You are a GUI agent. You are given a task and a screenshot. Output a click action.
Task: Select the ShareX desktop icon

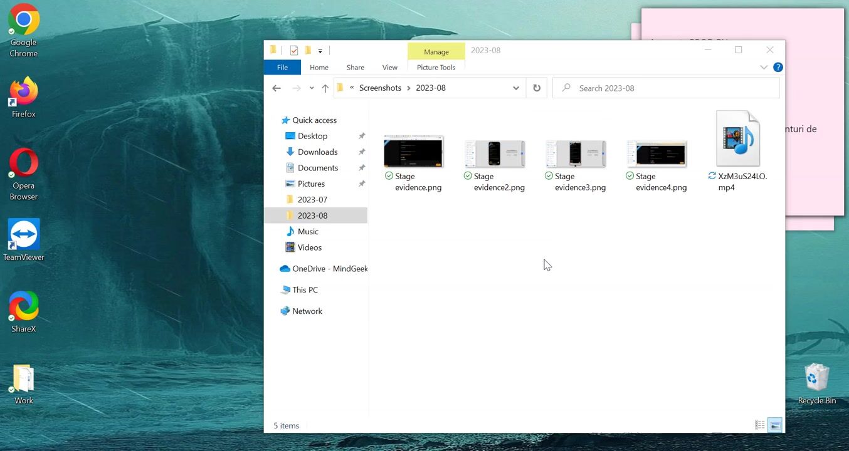point(24,311)
